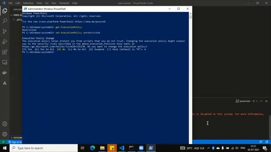Image resolution: width=271 pixels, height=152 pixels.
Task: Open the Search view in VS Code
Action: [x=5, y=21]
